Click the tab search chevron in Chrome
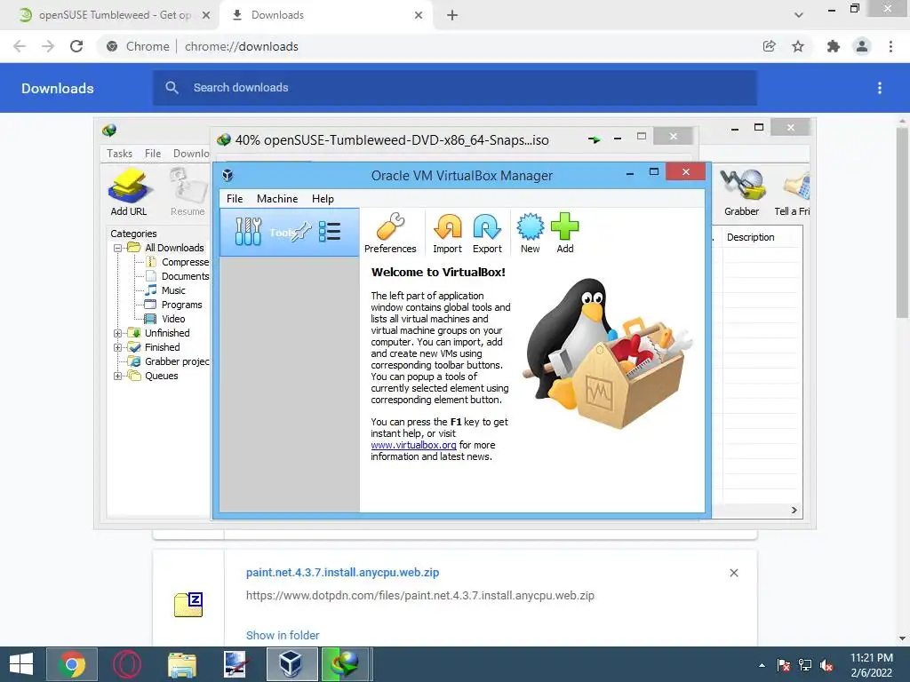Screen dimensions: 910x682 (x=799, y=15)
